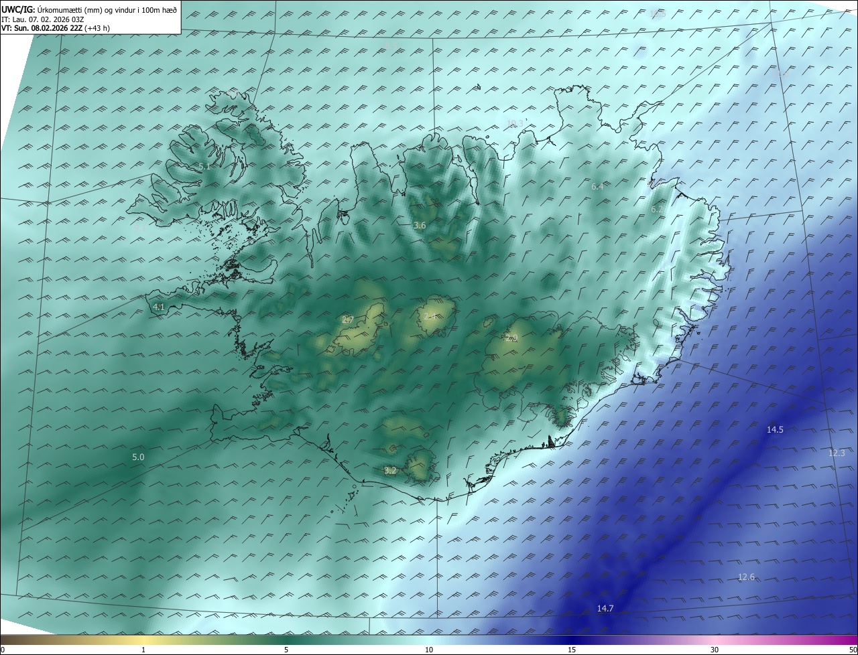Click the 14.7 value near the bottom
This screenshot has width=858, height=655.
pyautogui.click(x=605, y=609)
